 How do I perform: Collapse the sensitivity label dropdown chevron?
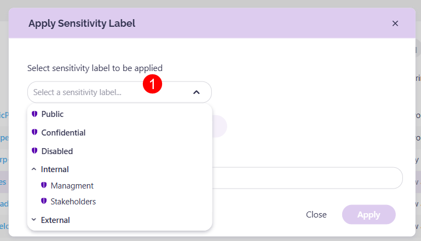(197, 92)
